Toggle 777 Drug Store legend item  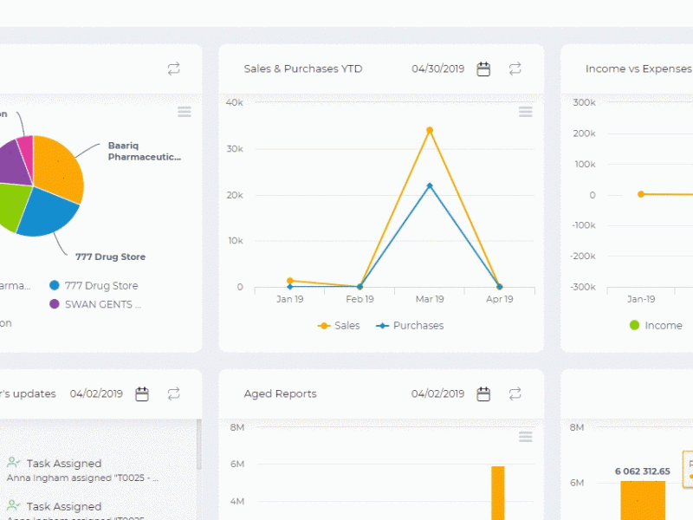pos(94,286)
